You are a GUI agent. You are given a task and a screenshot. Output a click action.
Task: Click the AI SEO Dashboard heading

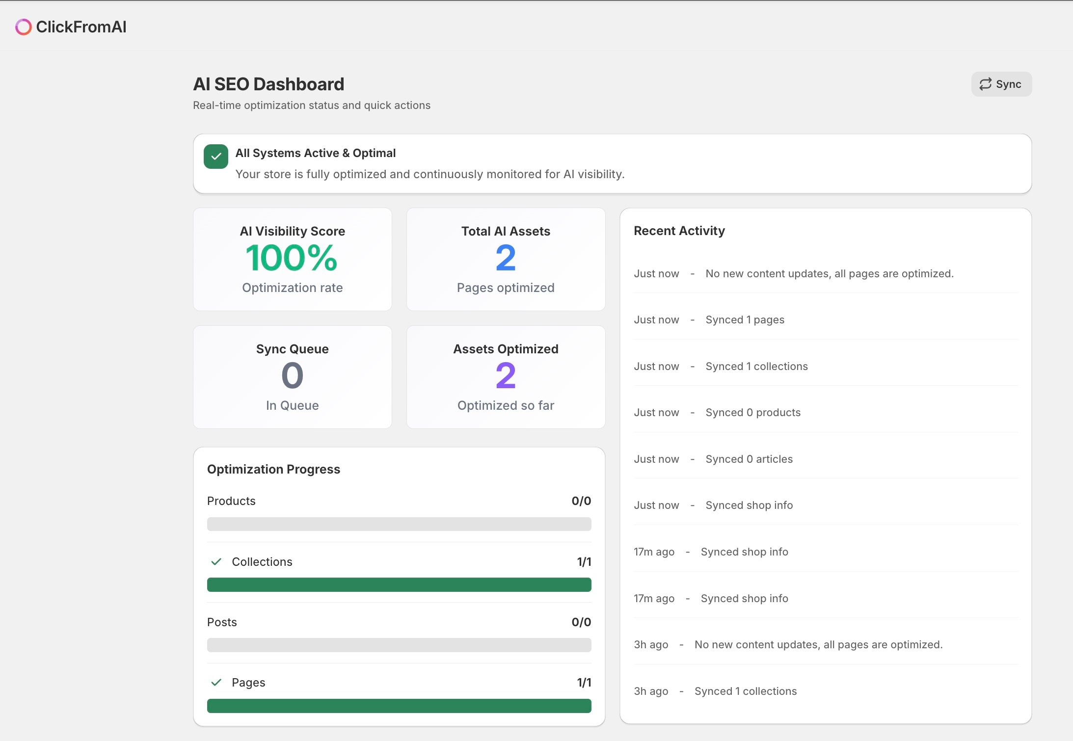point(268,84)
